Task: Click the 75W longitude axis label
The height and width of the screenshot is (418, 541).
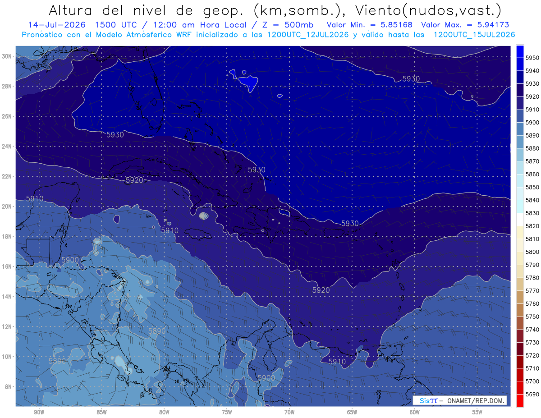Action: click(x=227, y=413)
